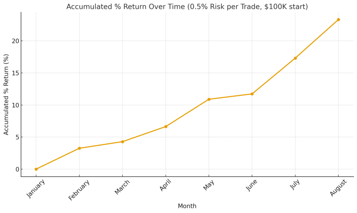Image resolution: width=357 pixels, height=213 pixels.
Task: Select the March data point on the line
Action: 122,142
